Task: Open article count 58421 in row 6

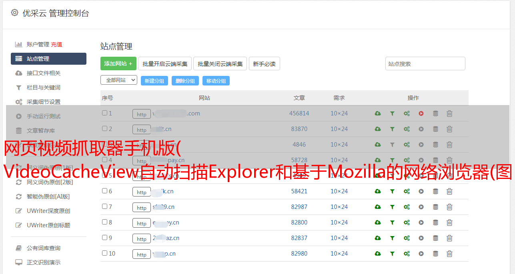Action: click(299, 191)
